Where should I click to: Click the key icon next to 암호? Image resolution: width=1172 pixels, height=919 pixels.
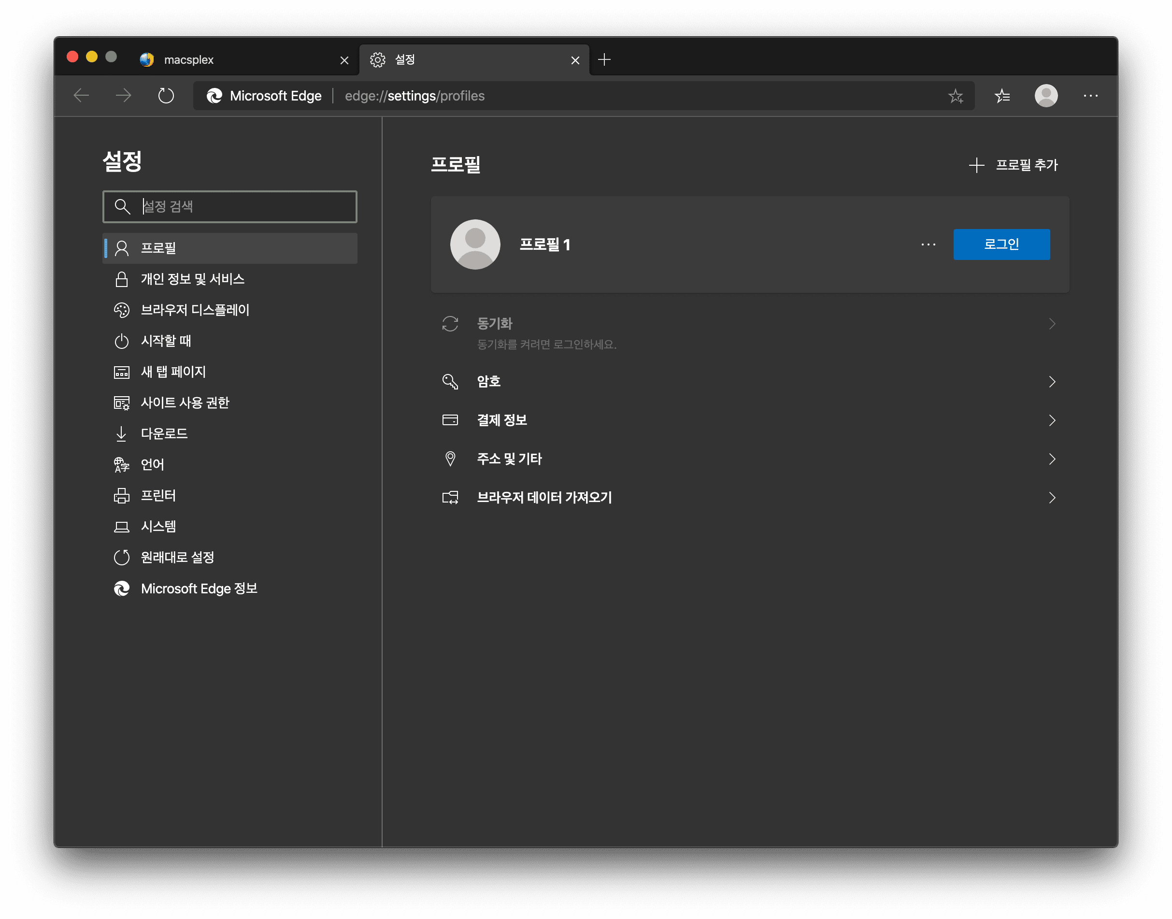point(450,382)
